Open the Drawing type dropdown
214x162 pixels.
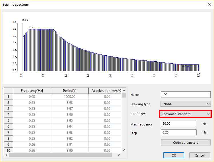(x=185, y=104)
